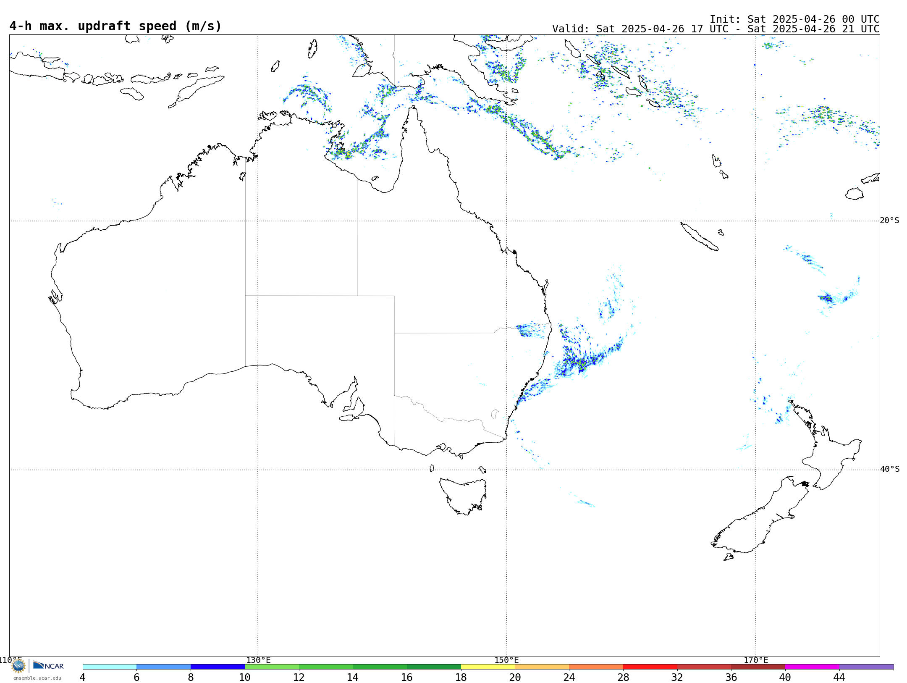Select the light green 10–12 color swatch
The height and width of the screenshot is (683, 907).
point(272,667)
